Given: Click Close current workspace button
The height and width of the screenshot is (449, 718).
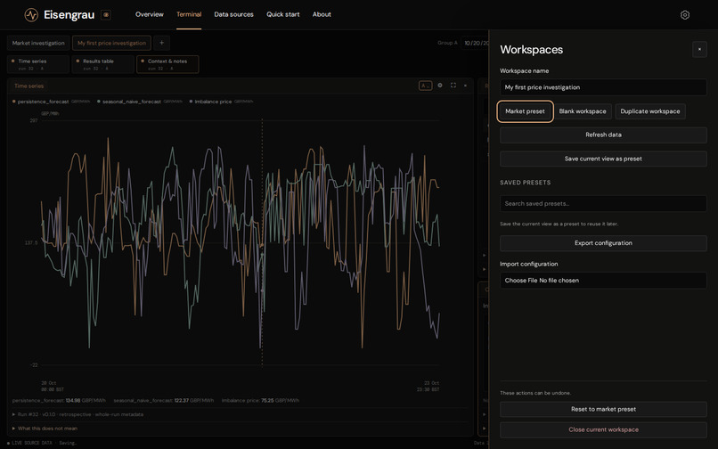Looking at the screenshot, I should (x=603, y=429).
